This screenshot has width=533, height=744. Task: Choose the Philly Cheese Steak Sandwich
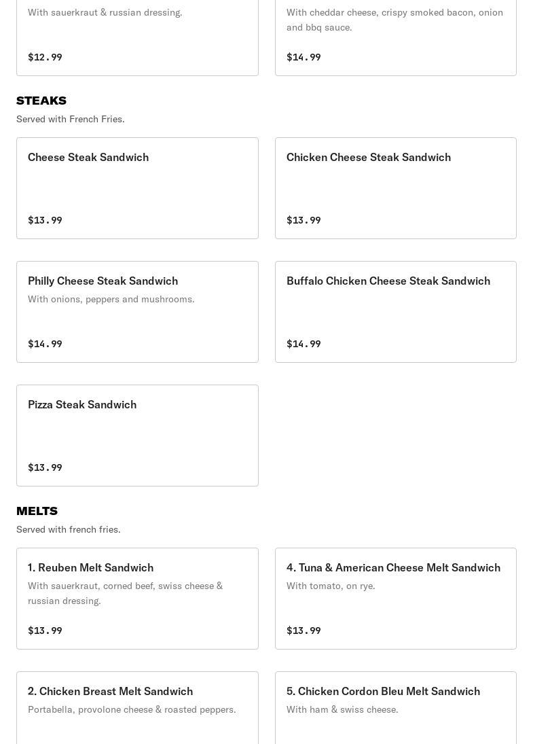pyautogui.click(x=138, y=312)
